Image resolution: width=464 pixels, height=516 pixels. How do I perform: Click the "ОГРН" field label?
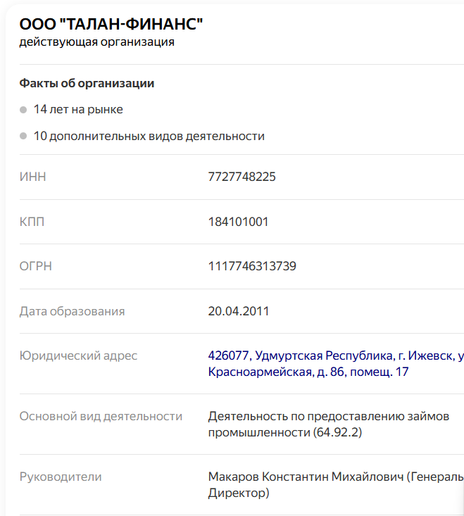36,266
